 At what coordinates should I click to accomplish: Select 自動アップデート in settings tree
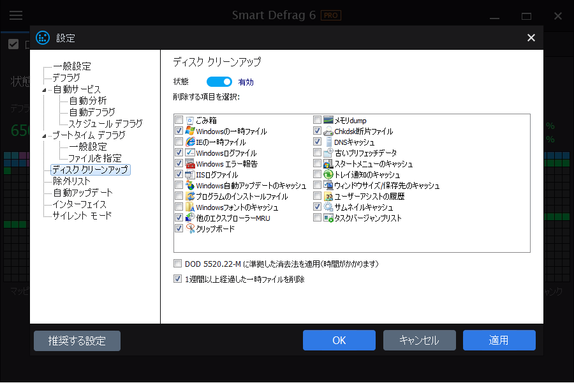(x=83, y=193)
